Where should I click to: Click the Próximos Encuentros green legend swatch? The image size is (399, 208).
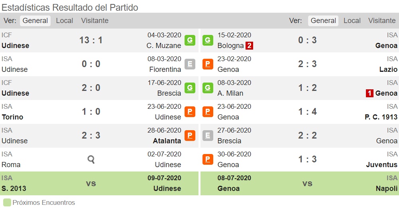7,203
